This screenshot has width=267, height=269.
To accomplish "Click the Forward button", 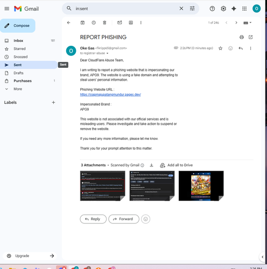I will coord(124,219).
